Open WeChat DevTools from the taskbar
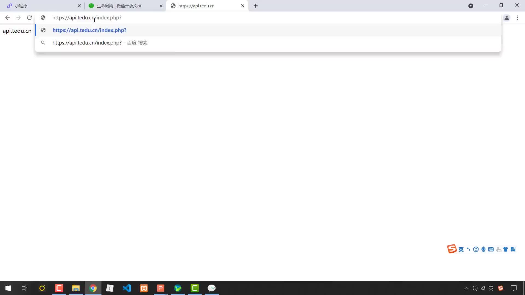This screenshot has width=525, height=295. [212, 288]
